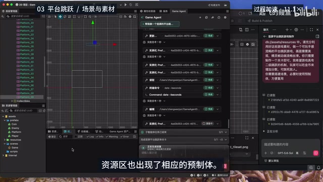The height and width of the screenshot is (182, 323).
Task: Select the pointer tool in the scene toolbar
Action: tap(56, 17)
